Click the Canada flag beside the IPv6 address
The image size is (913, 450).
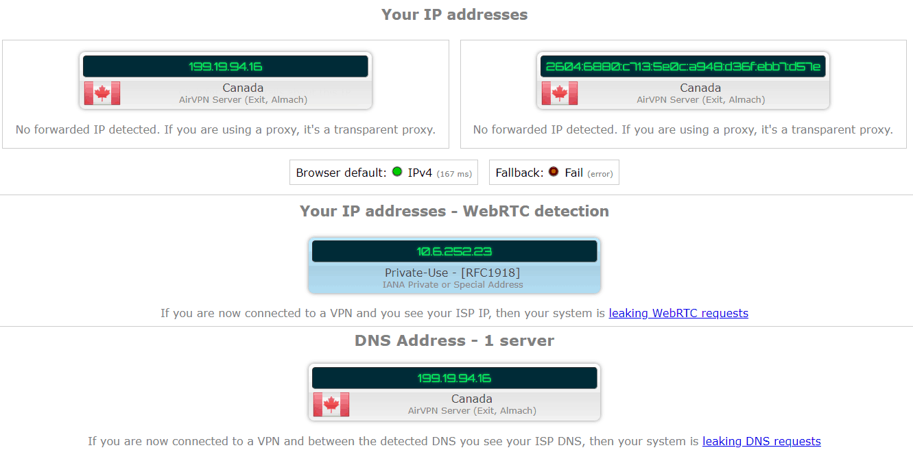click(x=560, y=93)
